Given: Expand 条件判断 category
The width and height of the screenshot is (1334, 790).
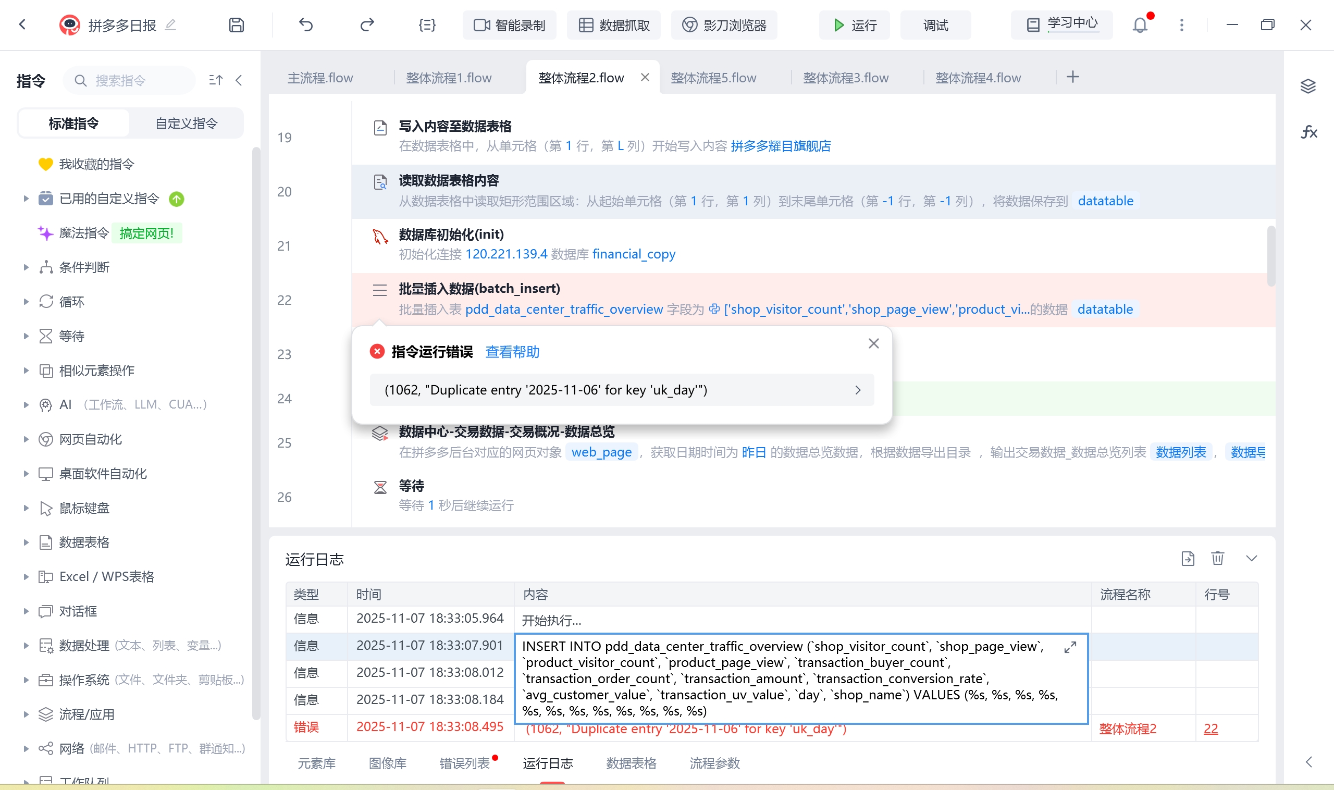Looking at the screenshot, I should pyautogui.click(x=26, y=267).
